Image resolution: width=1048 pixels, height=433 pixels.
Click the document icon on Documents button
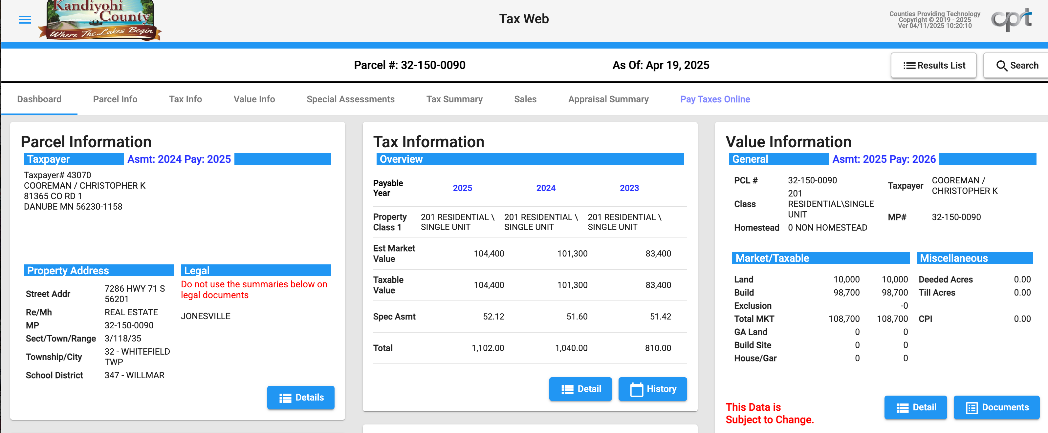point(972,407)
